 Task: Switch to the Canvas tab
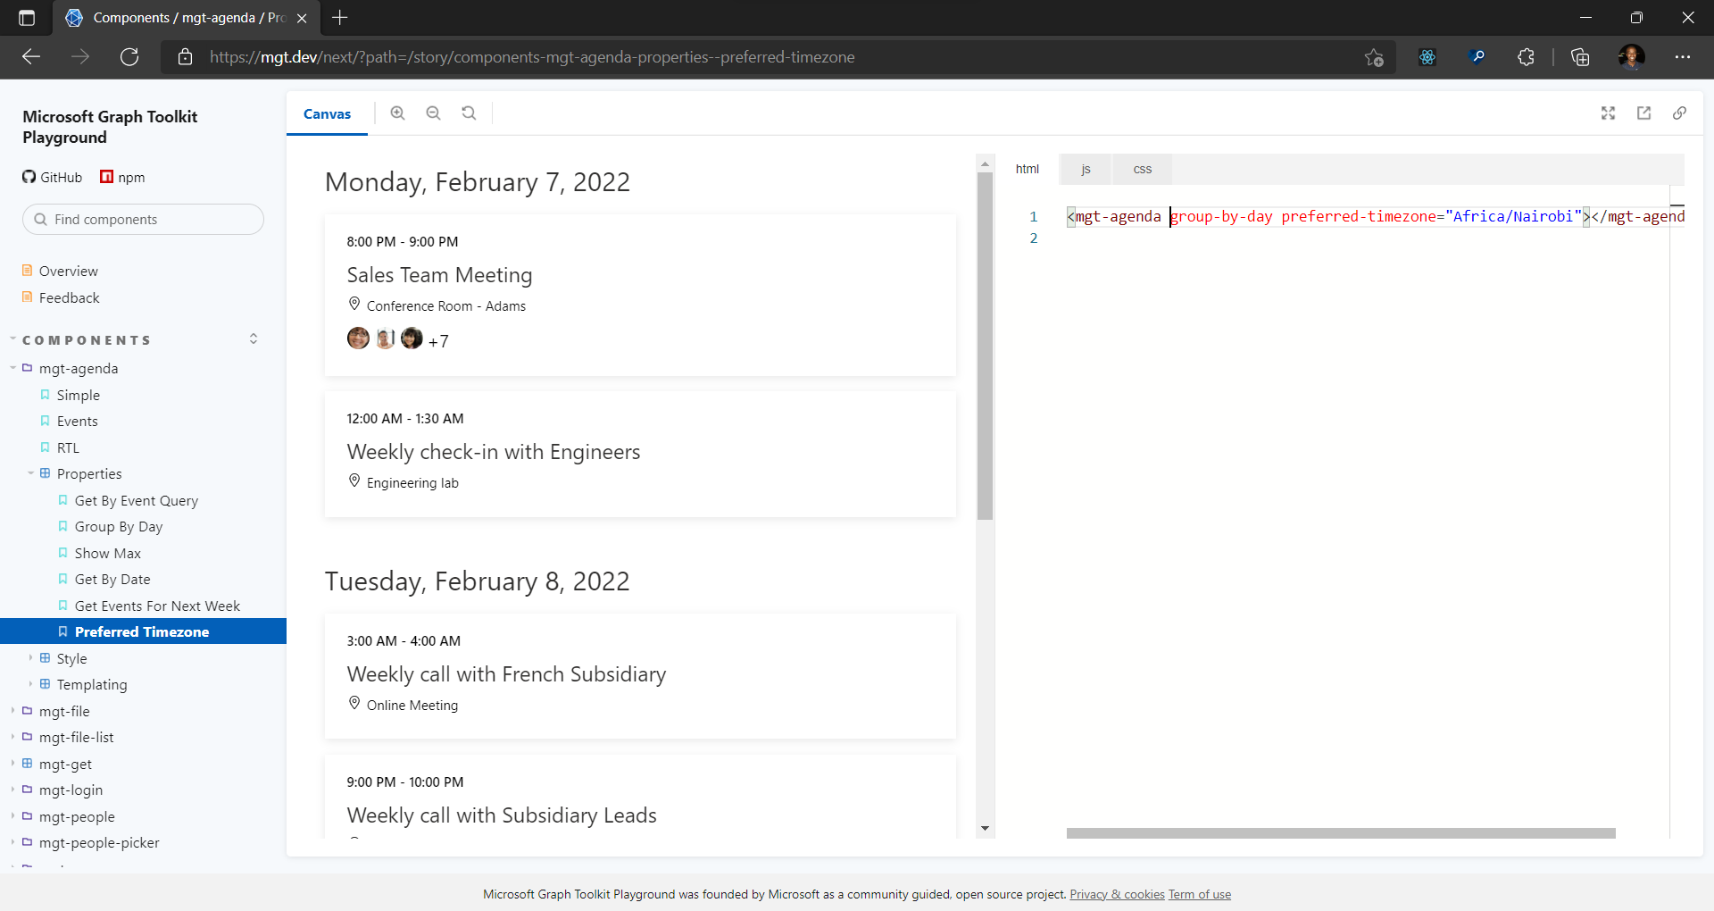327,114
